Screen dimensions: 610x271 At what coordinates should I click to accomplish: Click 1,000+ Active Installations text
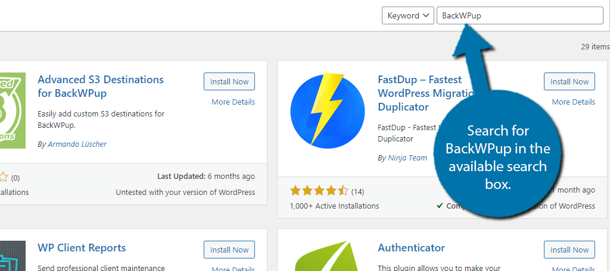334,206
